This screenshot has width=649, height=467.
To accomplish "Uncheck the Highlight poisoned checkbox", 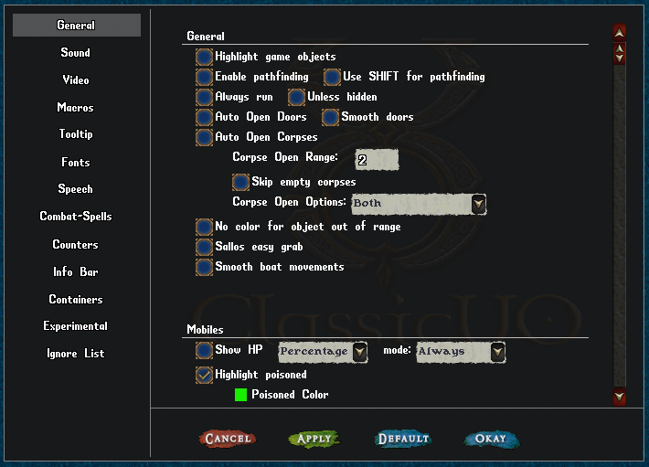I will 204,375.
